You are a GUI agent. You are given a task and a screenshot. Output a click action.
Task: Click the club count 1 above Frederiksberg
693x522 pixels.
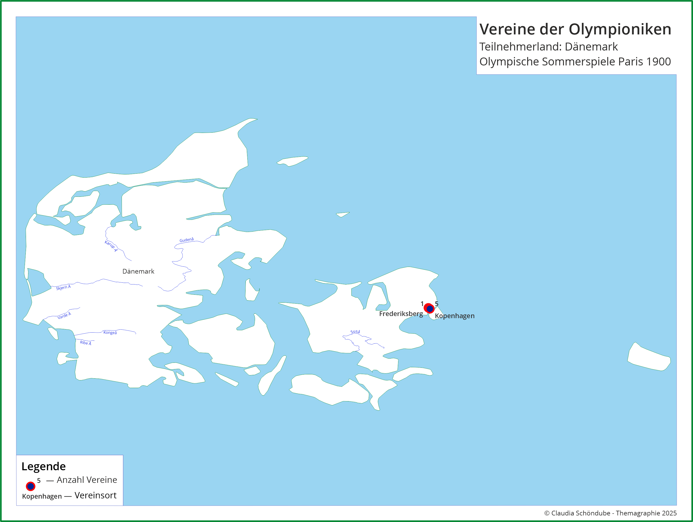coord(422,303)
